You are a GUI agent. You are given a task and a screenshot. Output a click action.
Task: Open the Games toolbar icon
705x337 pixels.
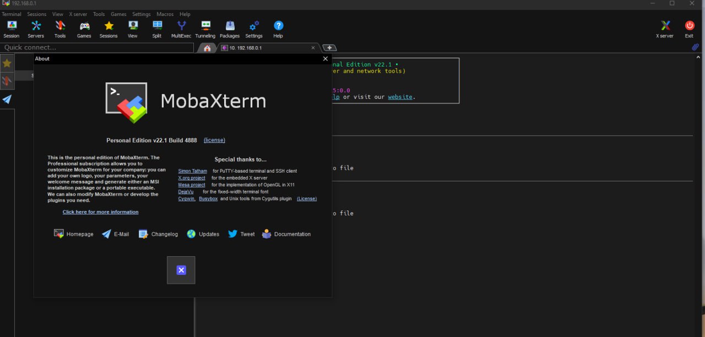(x=84, y=29)
